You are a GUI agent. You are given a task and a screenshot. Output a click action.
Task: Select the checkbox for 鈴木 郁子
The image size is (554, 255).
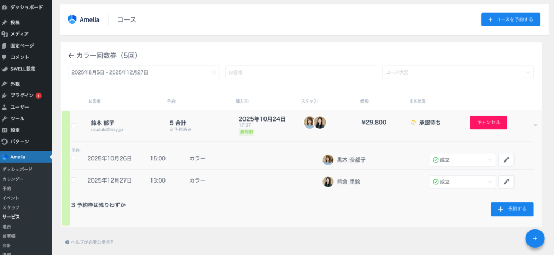click(74, 125)
